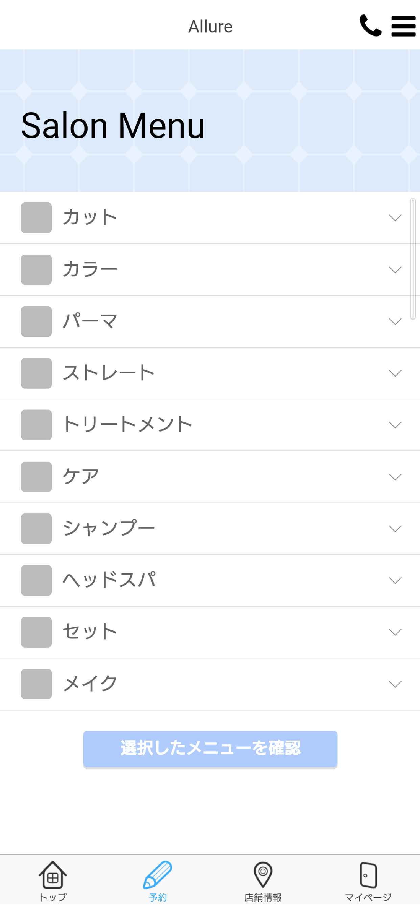Image resolution: width=420 pixels, height=909 pixels.
Task: Click the menu list scrollbar
Action: tap(413, 259)
